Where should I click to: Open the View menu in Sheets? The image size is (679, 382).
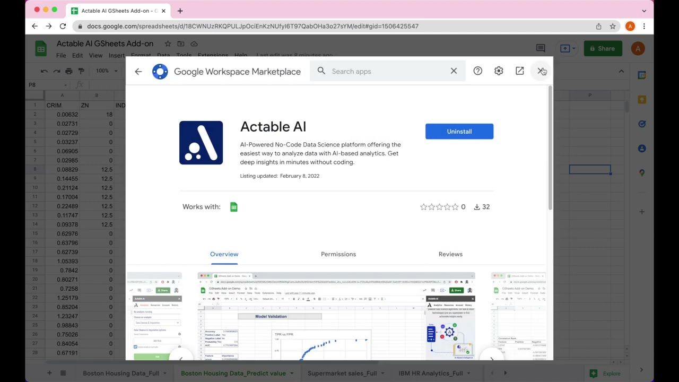point(95,55)
